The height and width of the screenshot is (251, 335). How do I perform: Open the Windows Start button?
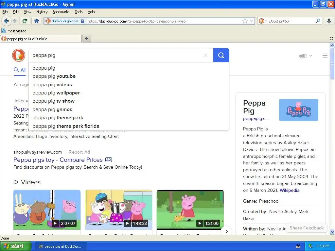coord(15,246)
